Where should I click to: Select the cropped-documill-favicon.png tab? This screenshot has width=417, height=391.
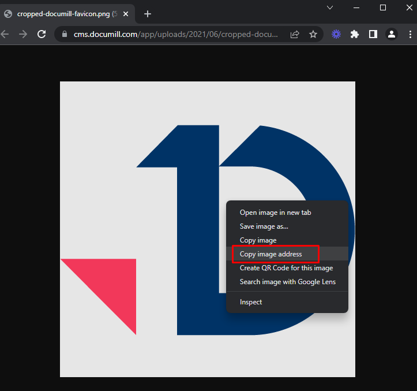coord(63,14)
